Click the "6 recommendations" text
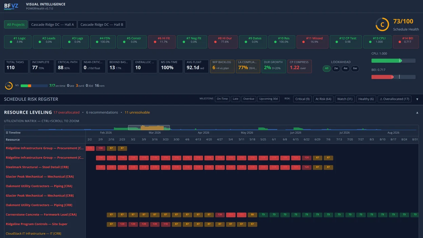Viewport: 423px width, 238px height. pyautogui.click(x=102, y=112)
